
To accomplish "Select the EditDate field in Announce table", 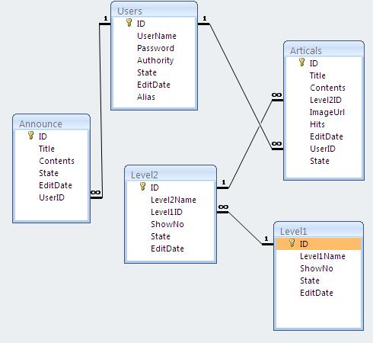I will (x=56, y=185).
